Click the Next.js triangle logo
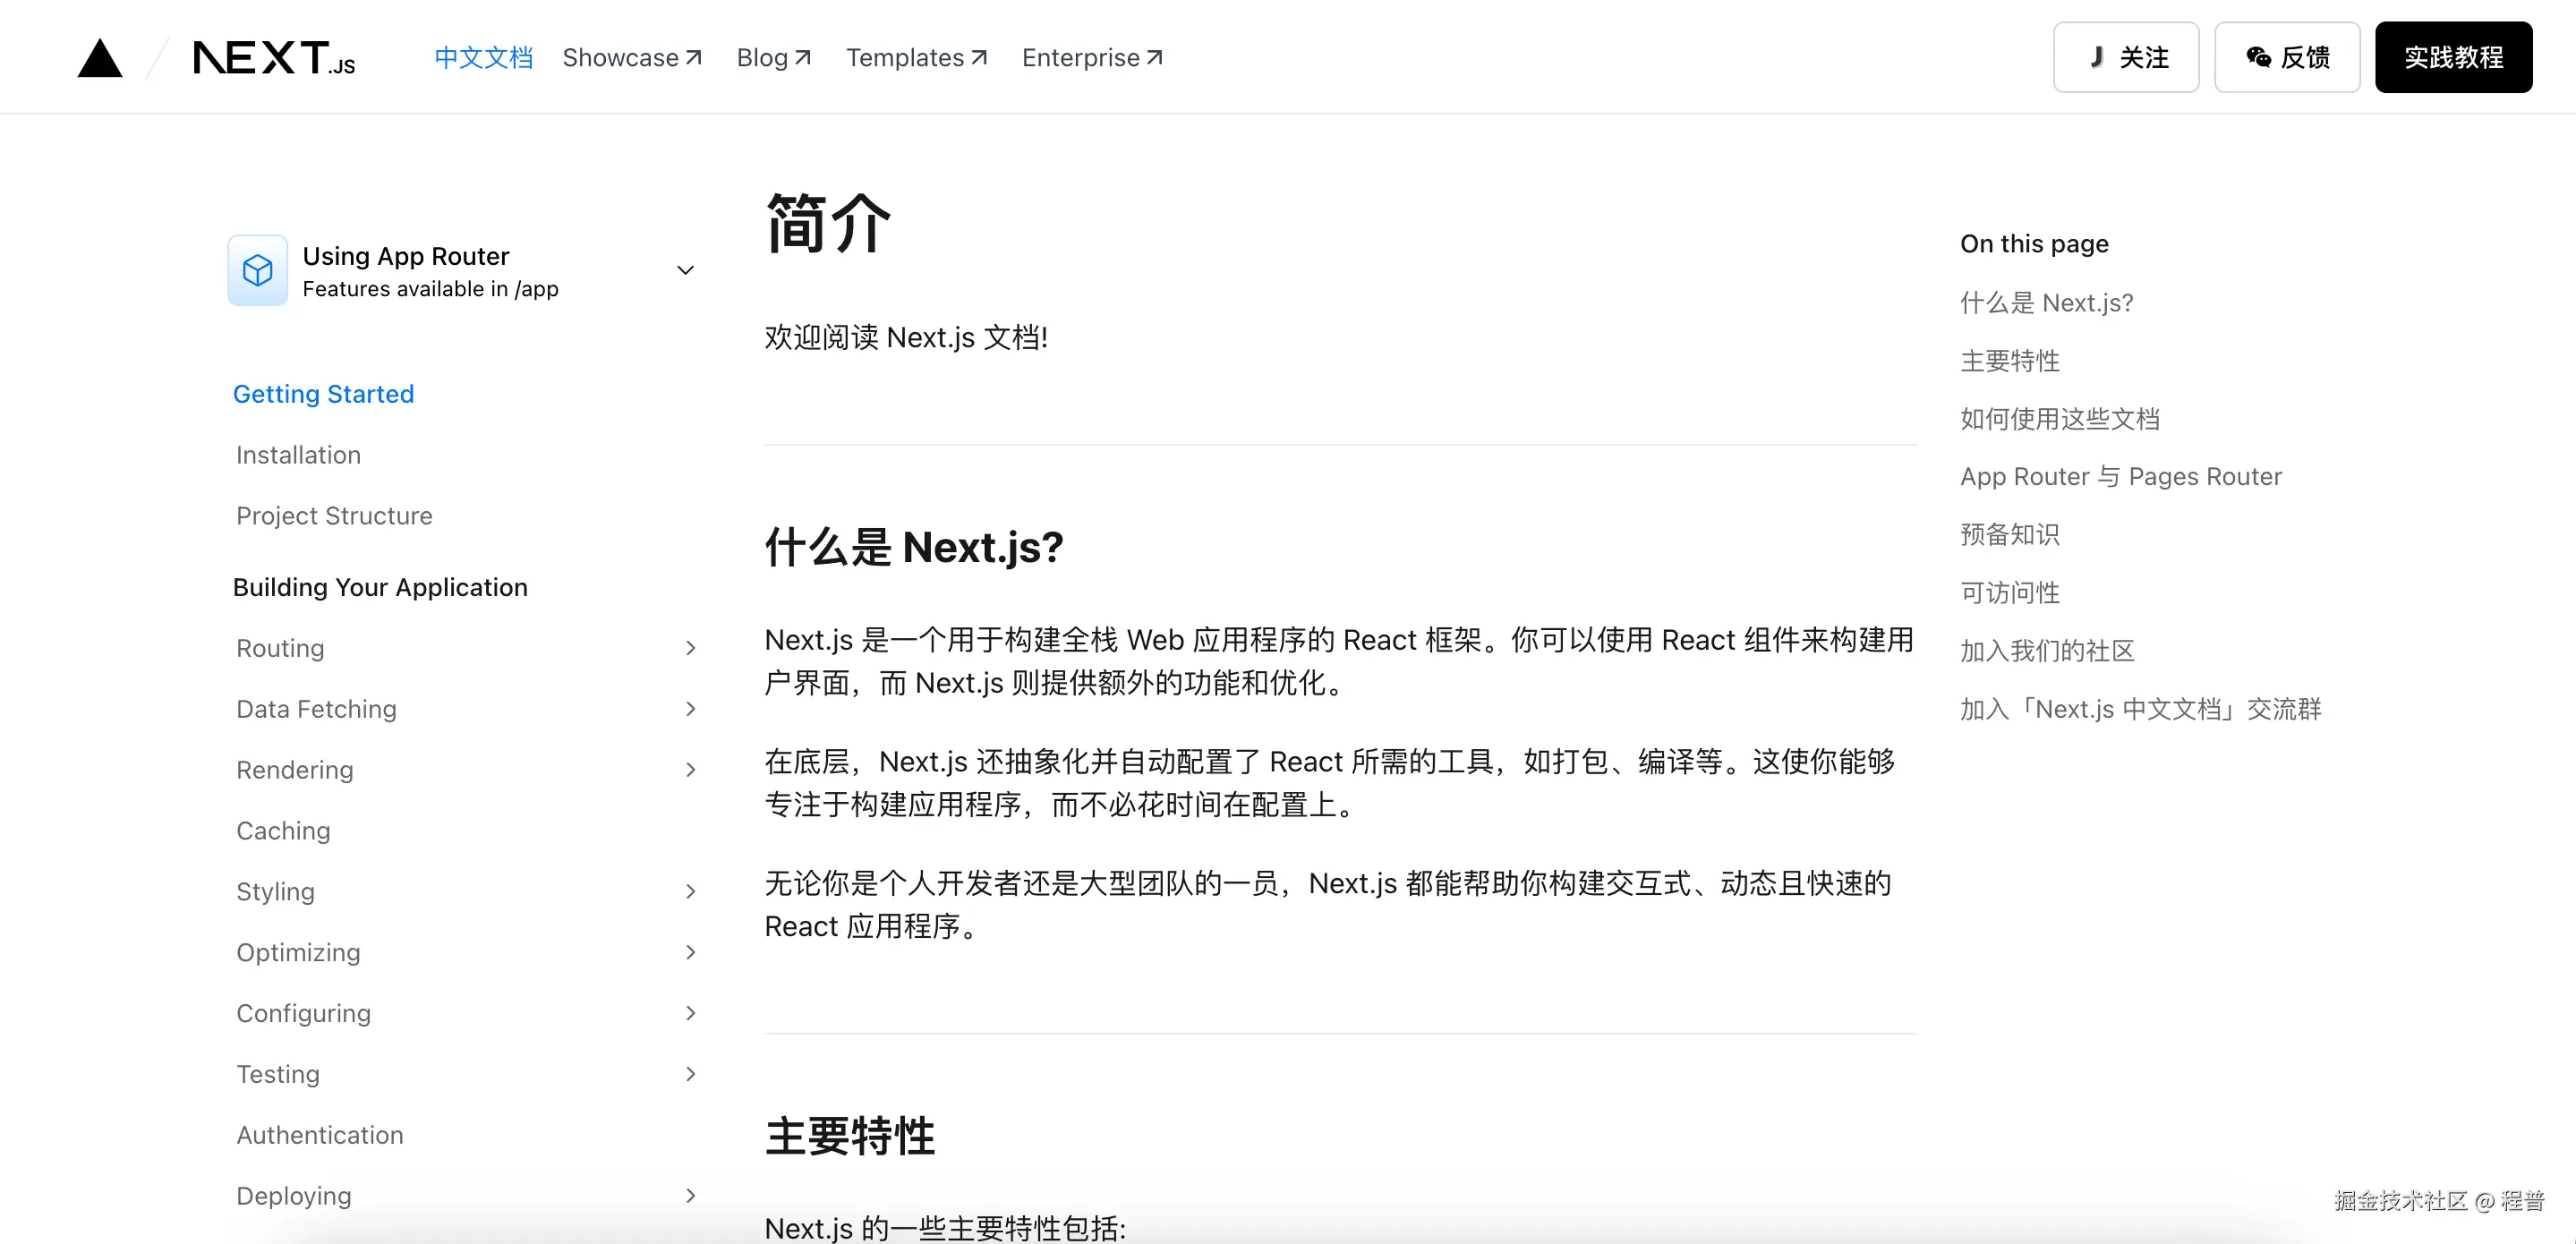2576x1244 pixels. [x=99, y=57]
